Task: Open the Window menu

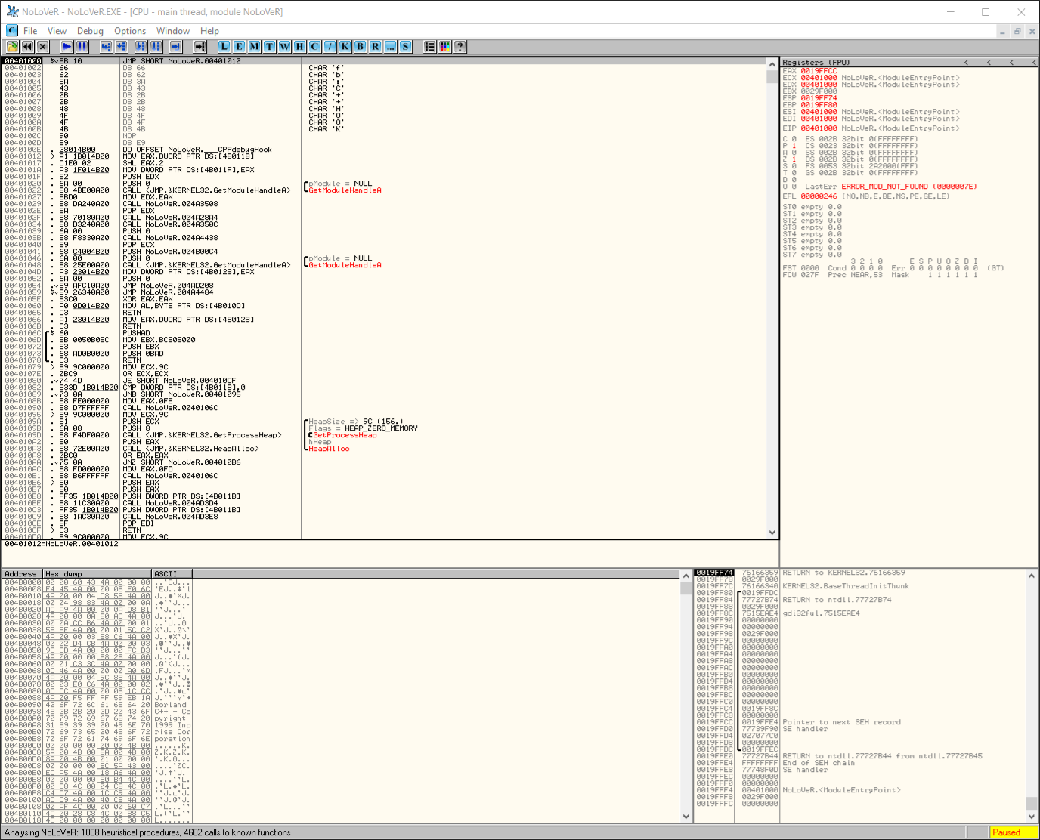Action: 173,31
